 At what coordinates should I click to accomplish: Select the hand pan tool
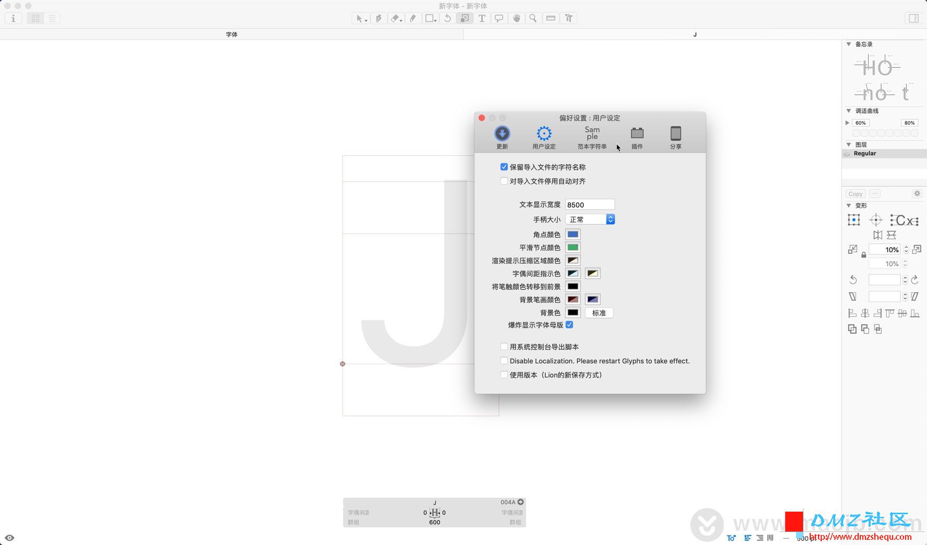[516, 18]
